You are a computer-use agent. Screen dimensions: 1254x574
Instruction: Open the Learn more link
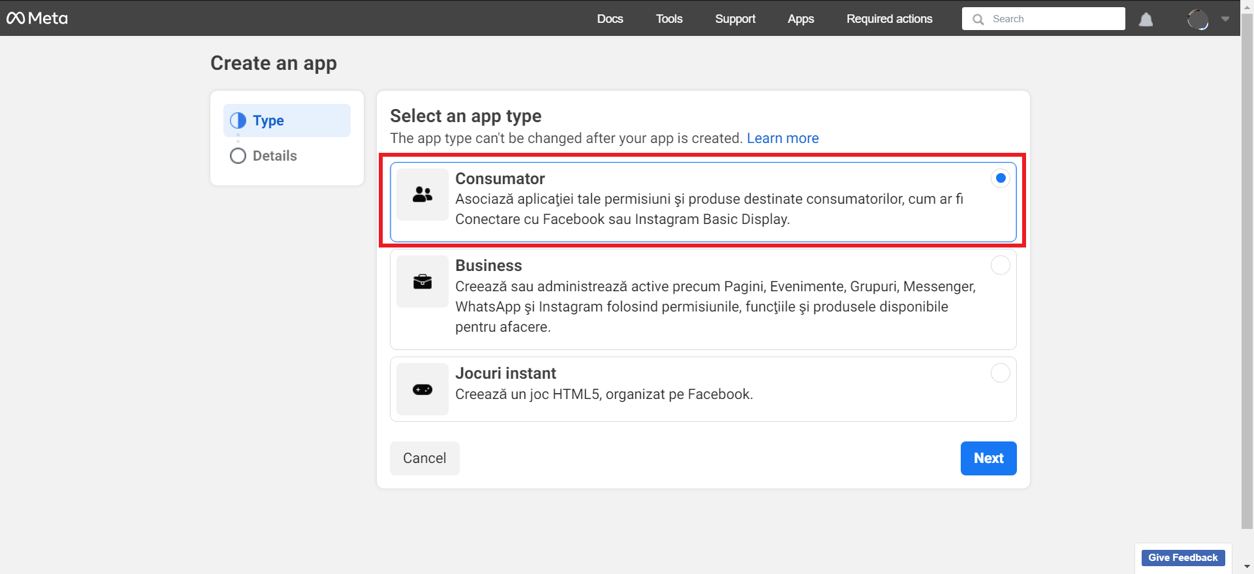pos(782,138)
